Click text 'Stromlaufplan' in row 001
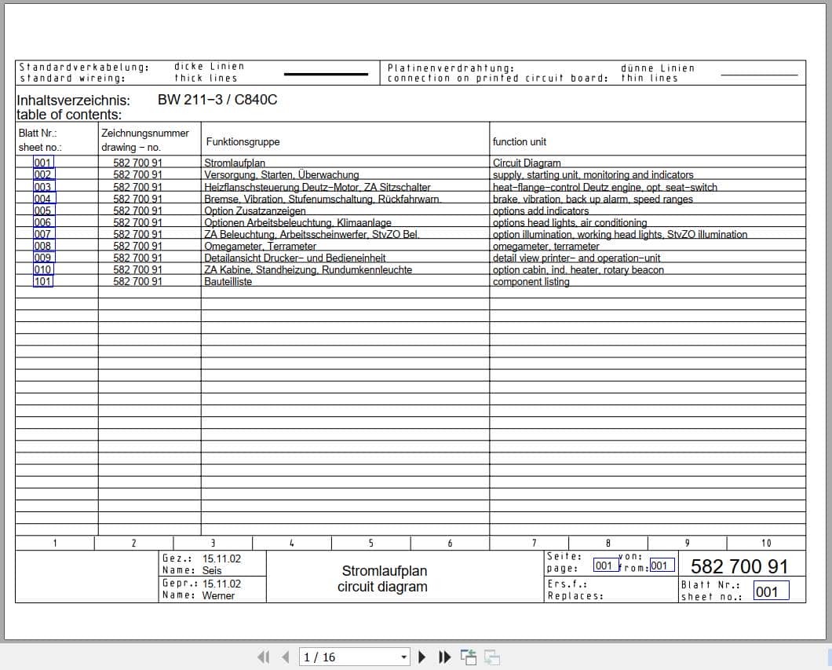 (x=235, y=163)
